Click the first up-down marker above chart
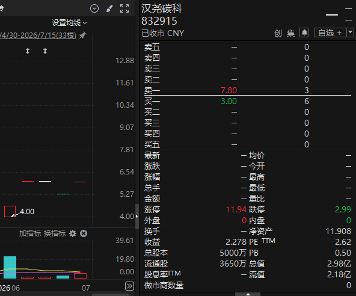356x296 pixels. coord(28,51)
